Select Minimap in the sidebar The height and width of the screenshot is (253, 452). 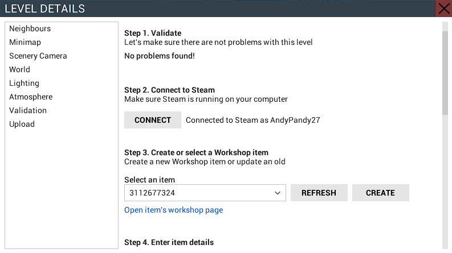pos(25,42)
